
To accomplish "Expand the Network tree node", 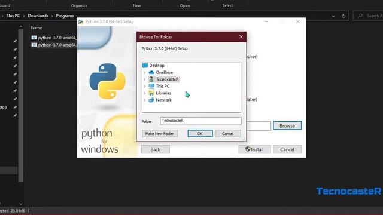I will (x=145, y=100).
